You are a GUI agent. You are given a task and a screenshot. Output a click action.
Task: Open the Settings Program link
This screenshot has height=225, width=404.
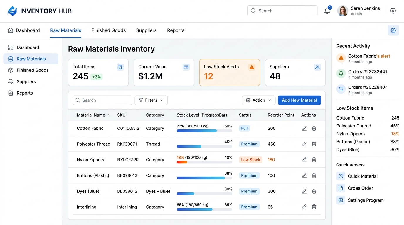(x=366, y=200)
